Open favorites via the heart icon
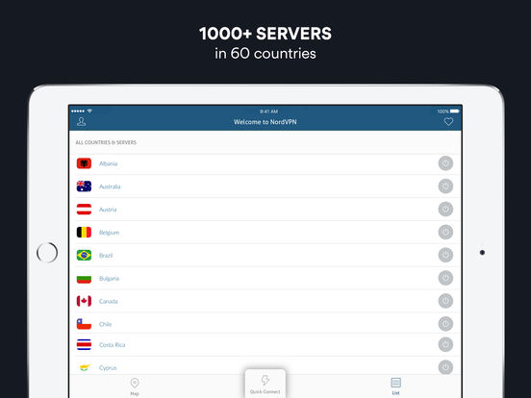The height and width of the screenshot is (398, 531). pos(448,121)
